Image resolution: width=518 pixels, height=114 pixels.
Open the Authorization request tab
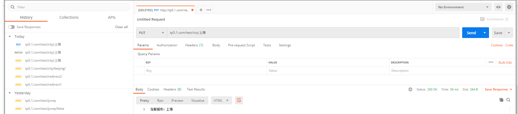click(x=167, y=45)
